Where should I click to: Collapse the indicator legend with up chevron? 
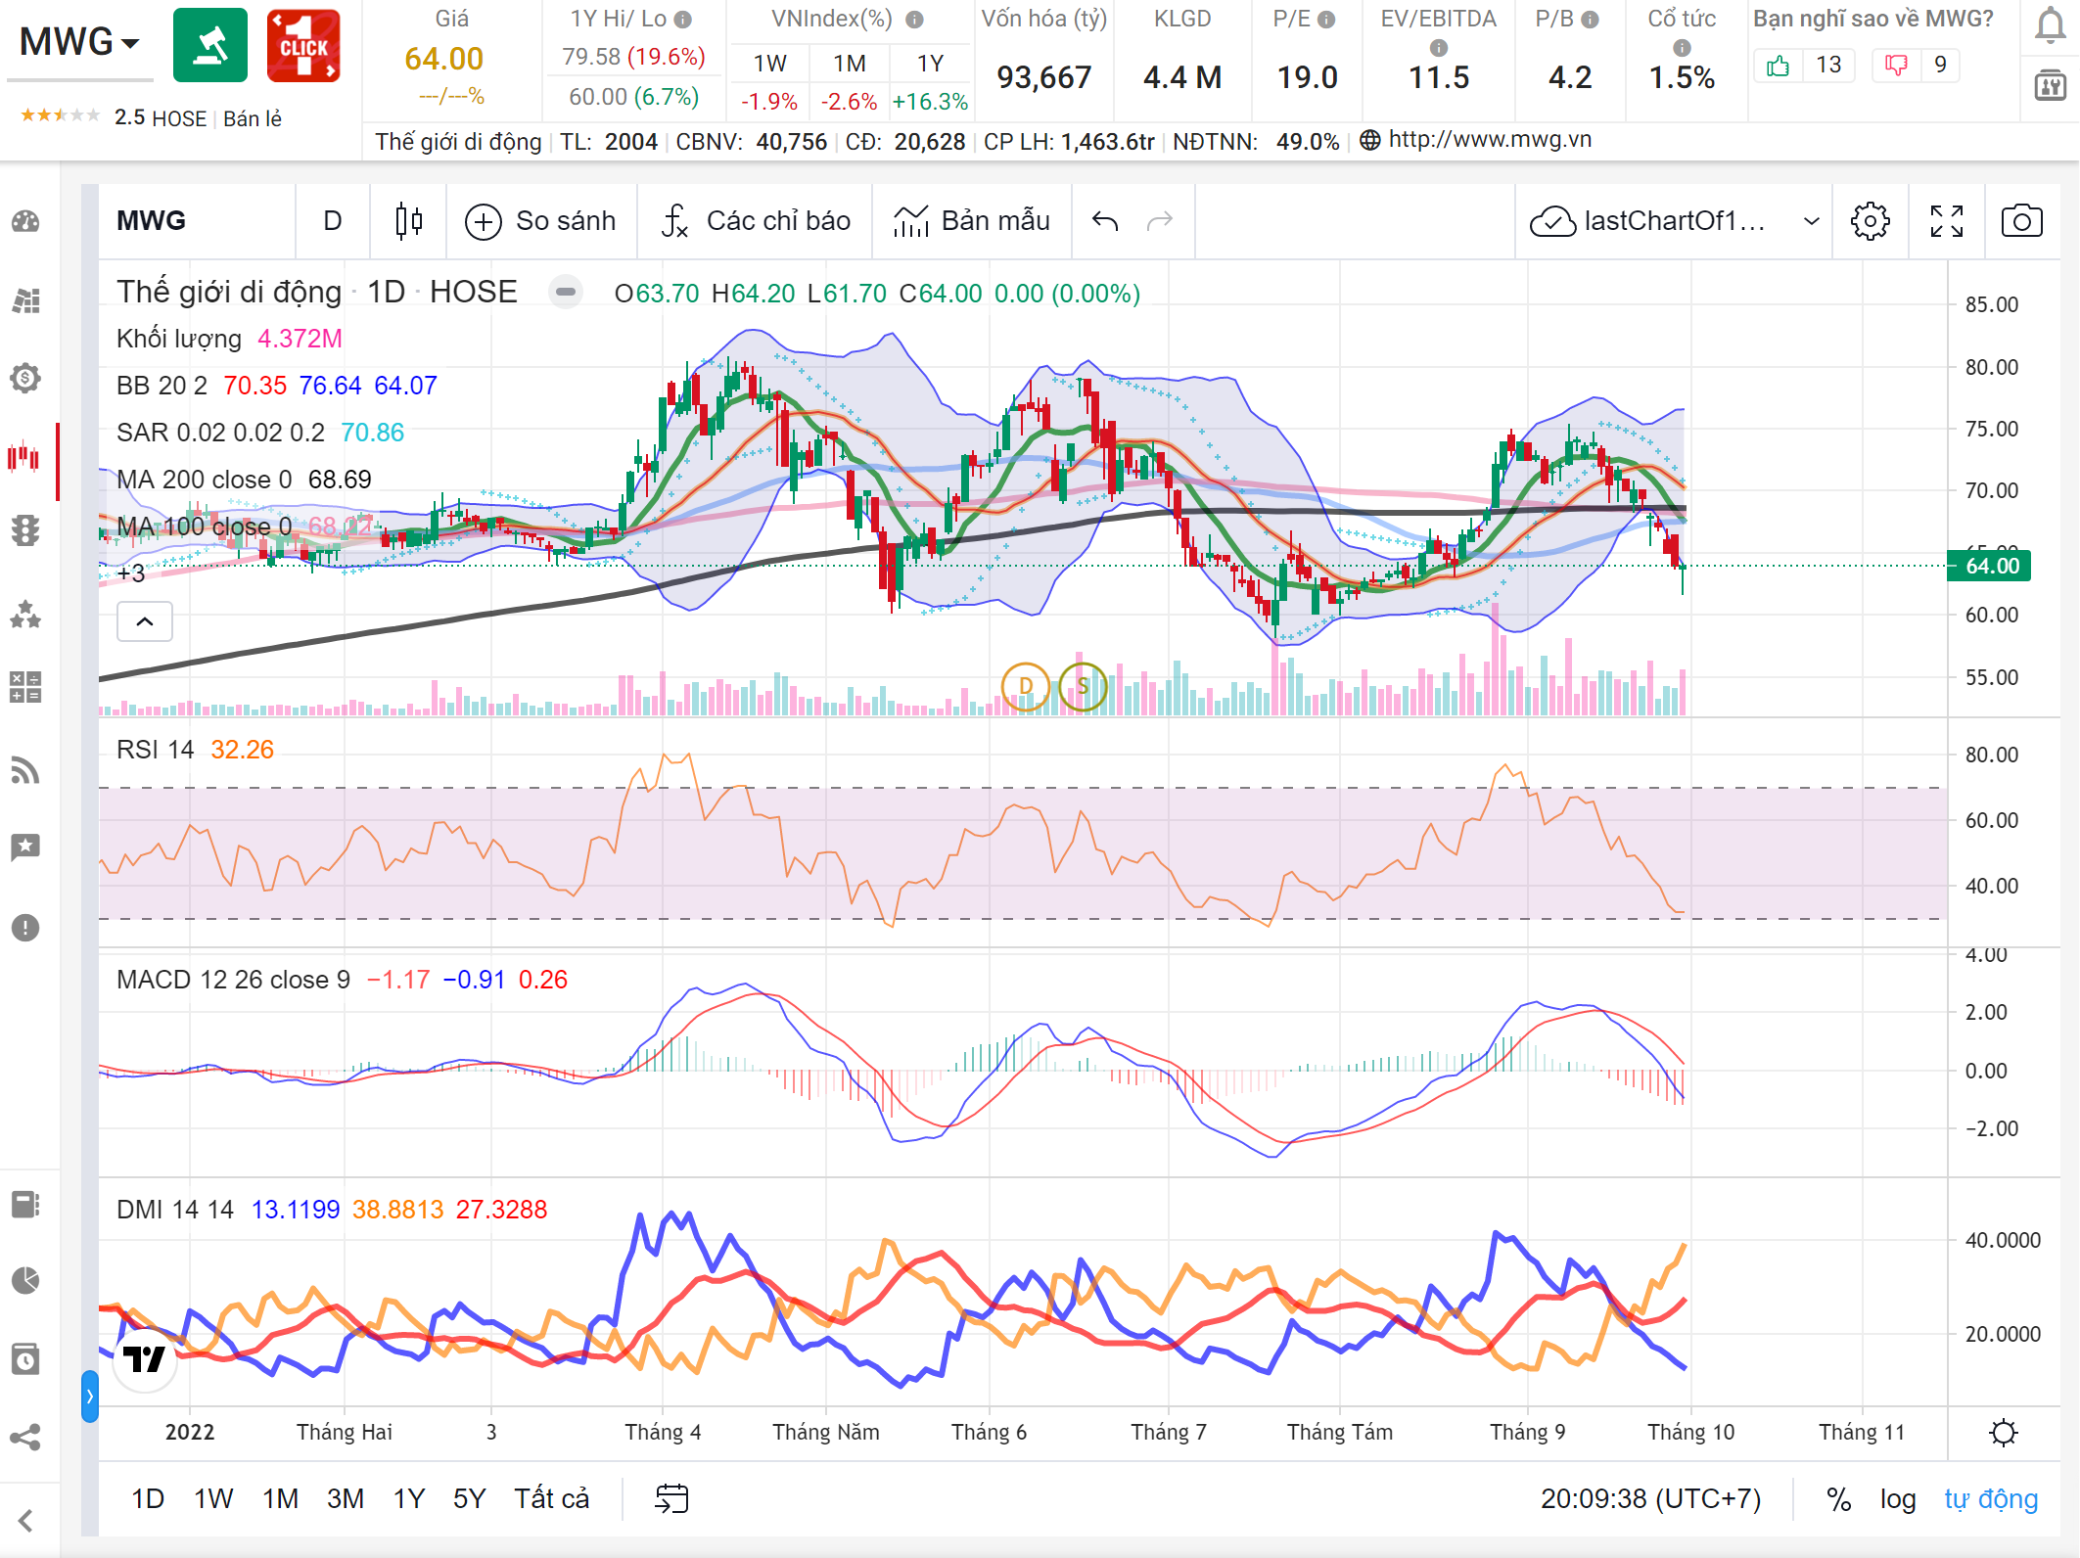click(145, 621)
